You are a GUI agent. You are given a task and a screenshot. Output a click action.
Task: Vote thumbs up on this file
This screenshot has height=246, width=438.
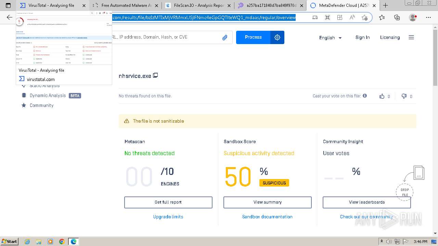point(382,96)
